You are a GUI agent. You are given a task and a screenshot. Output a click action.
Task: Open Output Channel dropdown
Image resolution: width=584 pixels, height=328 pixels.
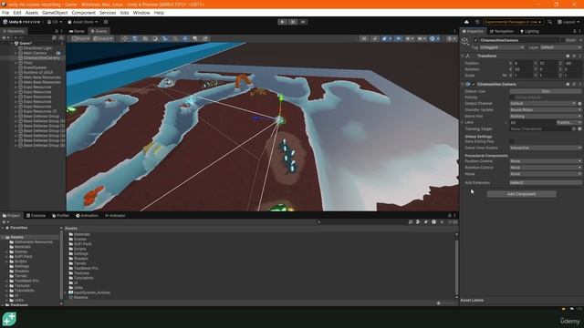point(543,103)
